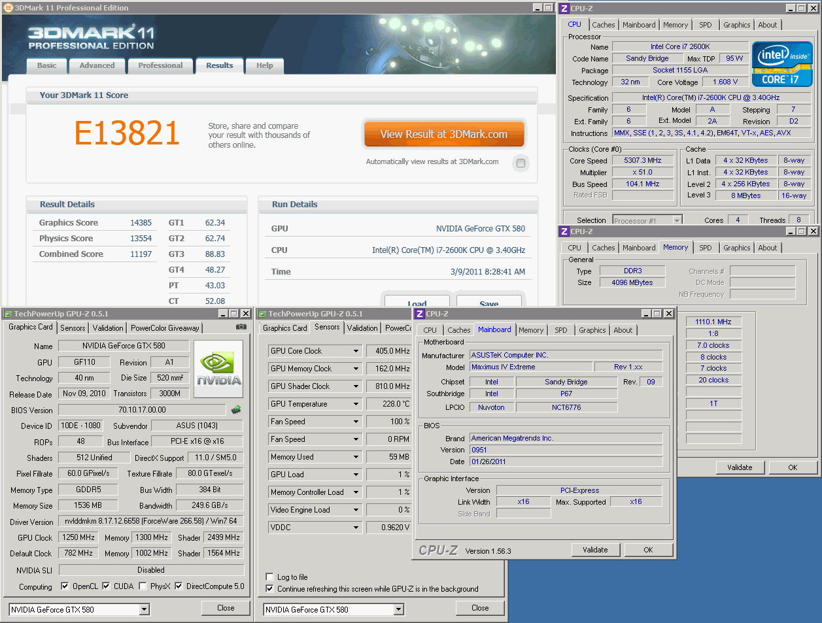Open the GPU Core Clock sensor dropdown
The height and width of the screenshot is (623, 822).
pyautogui.click(x=356, y=351)
